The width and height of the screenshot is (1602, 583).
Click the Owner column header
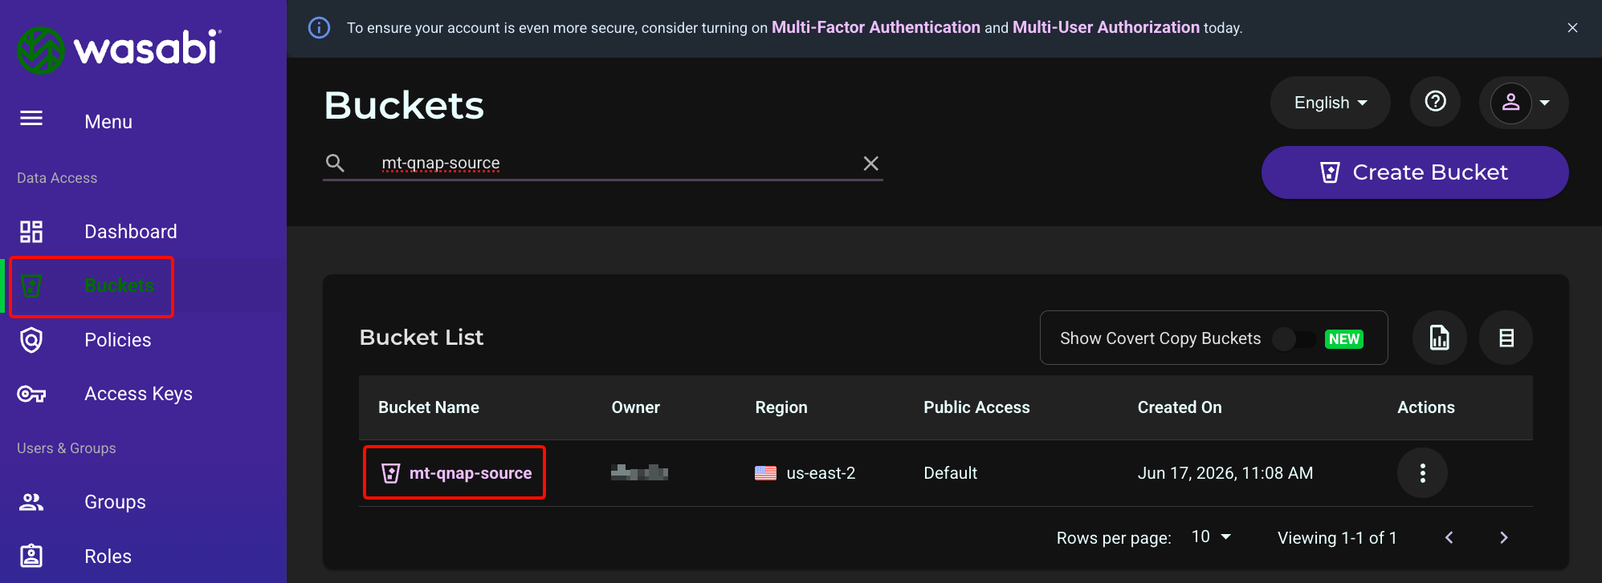pyautogui.click(x=636, y=407)
